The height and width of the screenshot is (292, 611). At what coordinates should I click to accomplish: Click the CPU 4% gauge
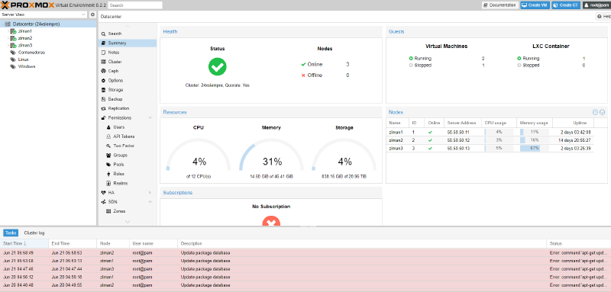pos(199,156)
